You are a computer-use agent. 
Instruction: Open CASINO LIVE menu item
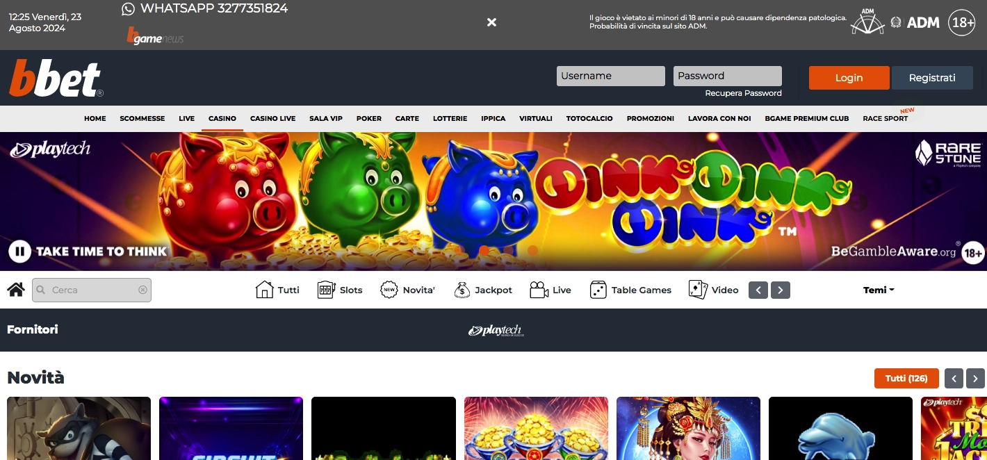click(x=273, y=119)
